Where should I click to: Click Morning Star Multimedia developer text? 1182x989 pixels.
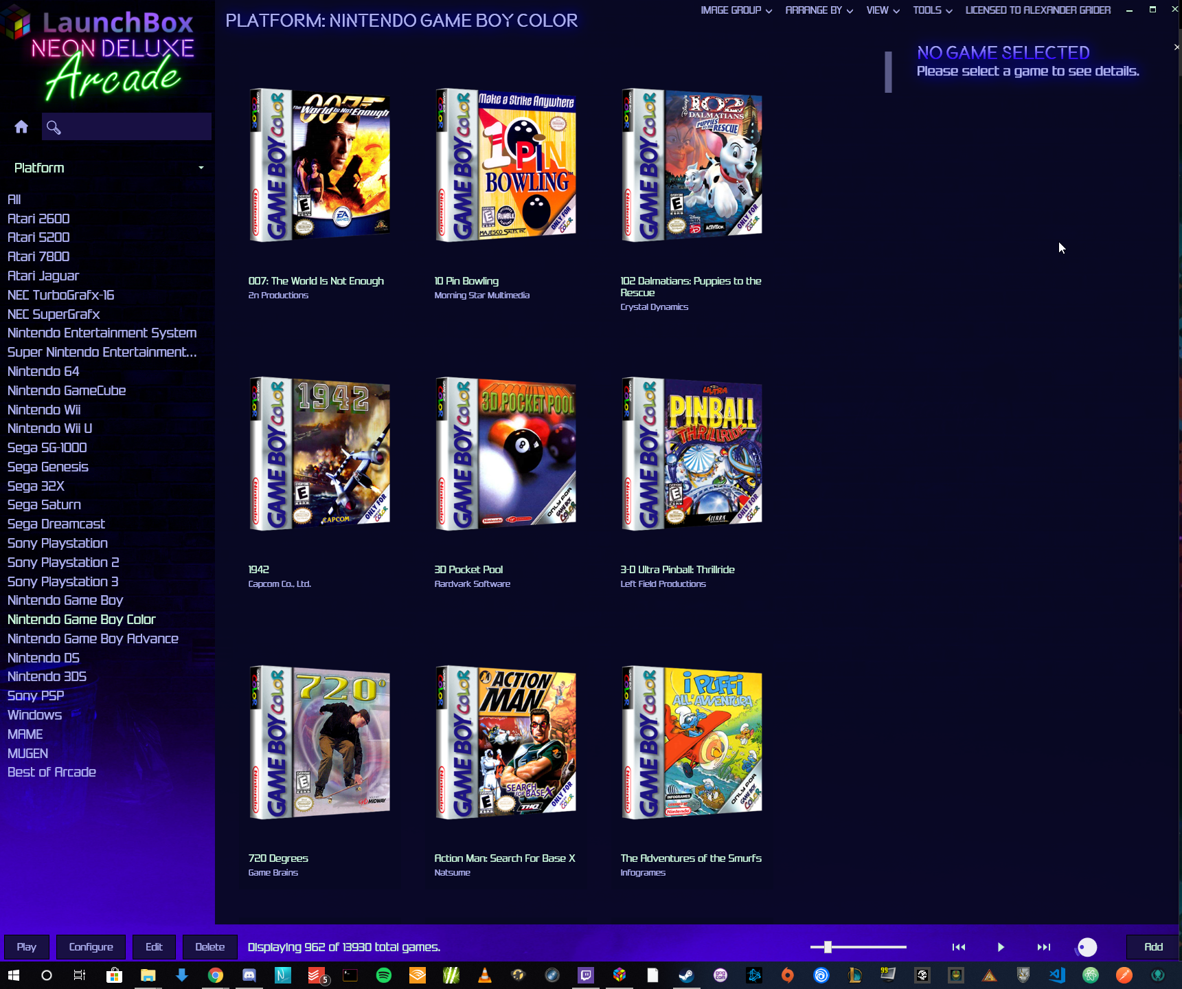click(482, 295)
